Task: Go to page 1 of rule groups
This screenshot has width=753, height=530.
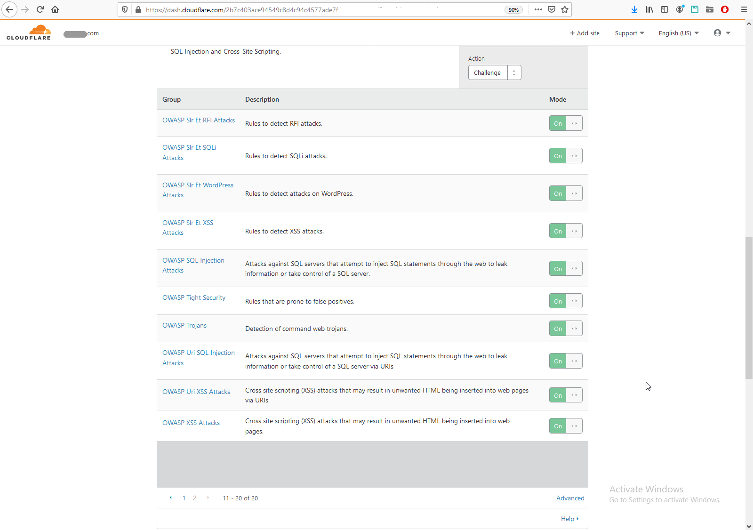Action: point(184,498)
